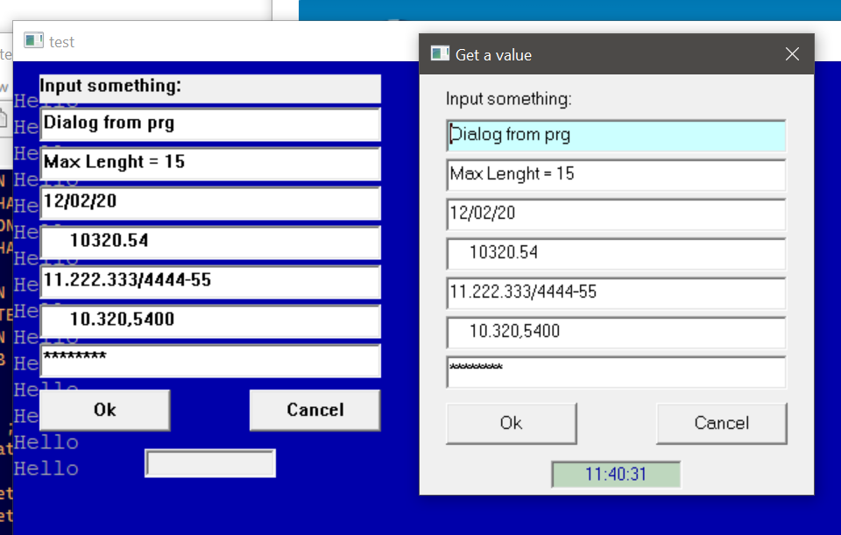Click the bold Cancel button in the test window
The height and width of the screenshot is (535, 841).
click(314, 410)
